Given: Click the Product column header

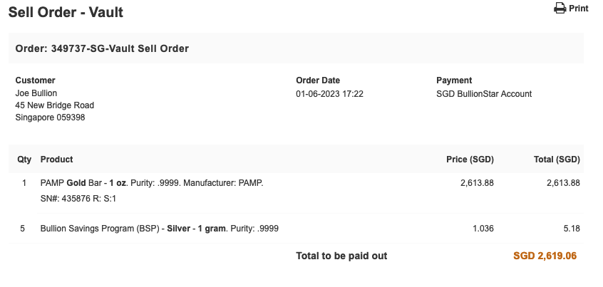Looking at the screenshot, I should coord(56,160).
